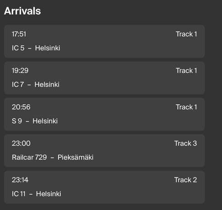Viewport: 222px width, 210px height.
Task: Open the 23:14 IC 11 arrival card
Action: tap(104, 187)
